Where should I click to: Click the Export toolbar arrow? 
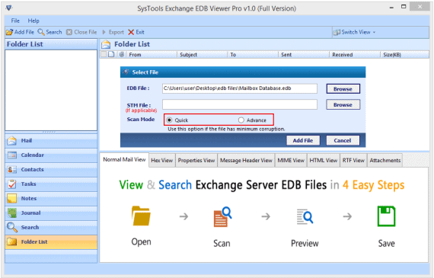point(104,32)
